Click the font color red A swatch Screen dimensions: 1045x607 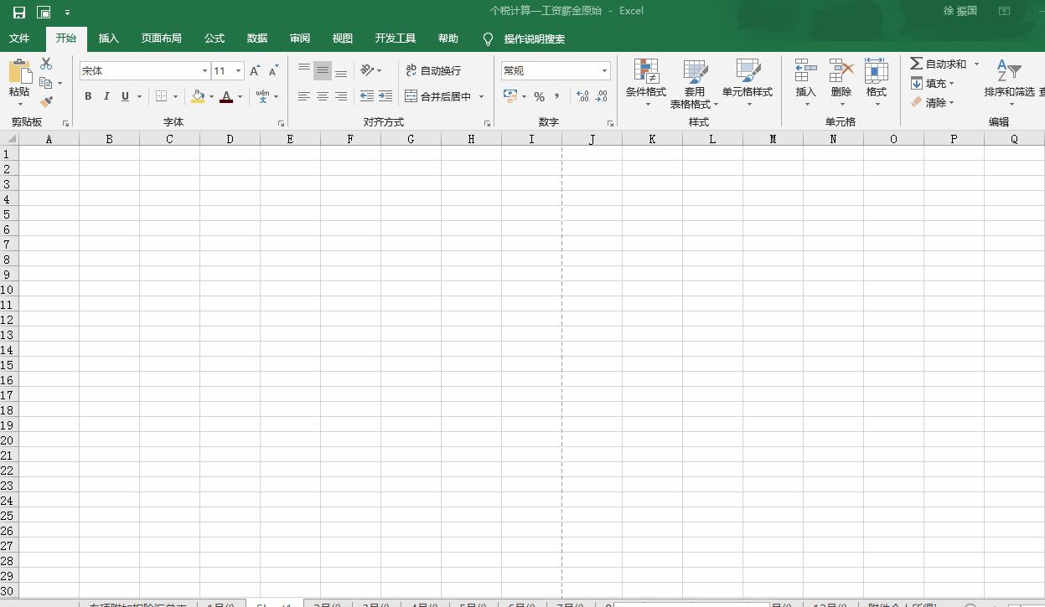click(225, 97)
